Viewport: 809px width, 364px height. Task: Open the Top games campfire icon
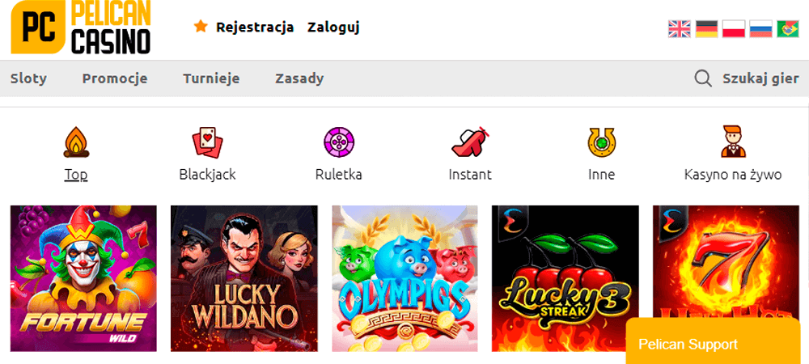pyautogui.click(x=76, y=142)
